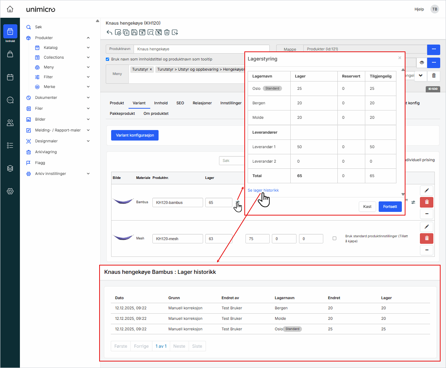
Task: Toggle the eye visibility button
Action: [x=421, y=63]
